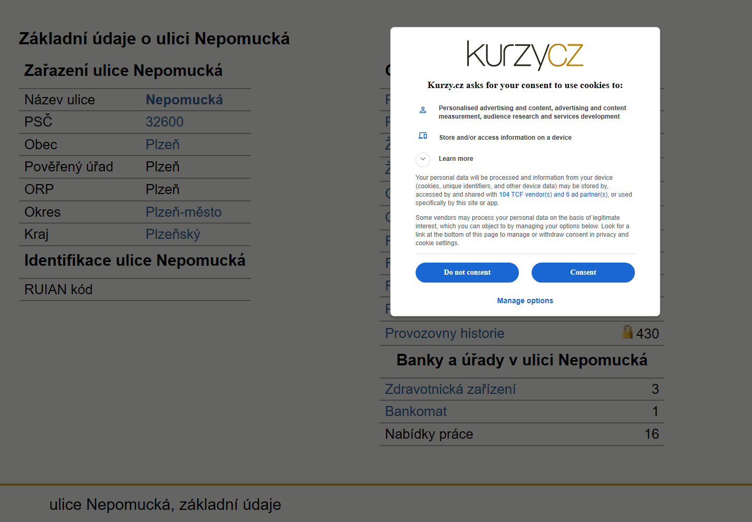The width and height of the screenshot is (752, 522).
Task: Open the Bankomat link
Action: [416, 411]
